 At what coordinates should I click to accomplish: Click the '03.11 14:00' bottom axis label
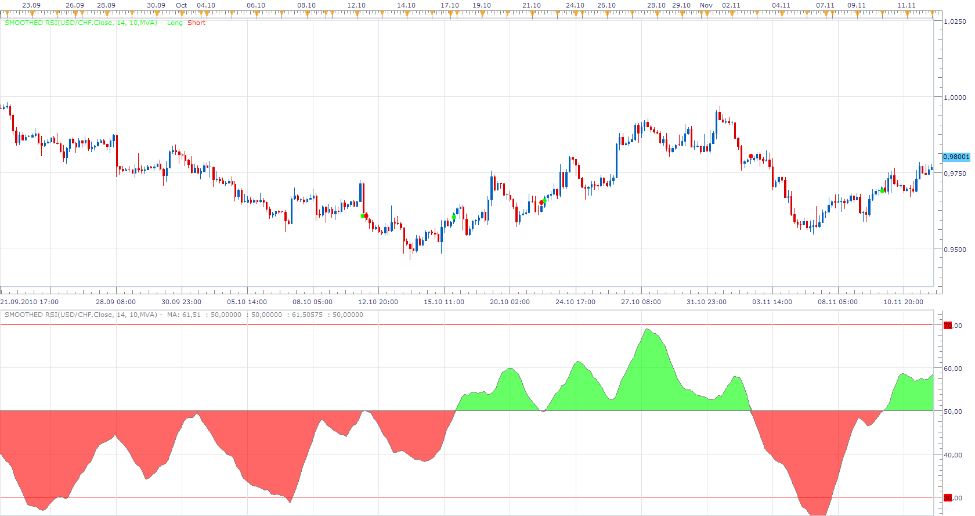pyautogui.click(x=772, y=302)
